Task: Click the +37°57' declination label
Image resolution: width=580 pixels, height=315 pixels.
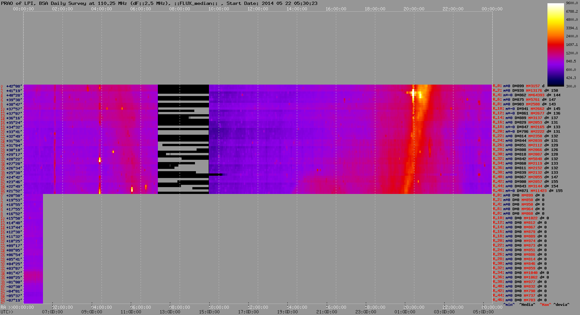Action: [x=14, y=109]
